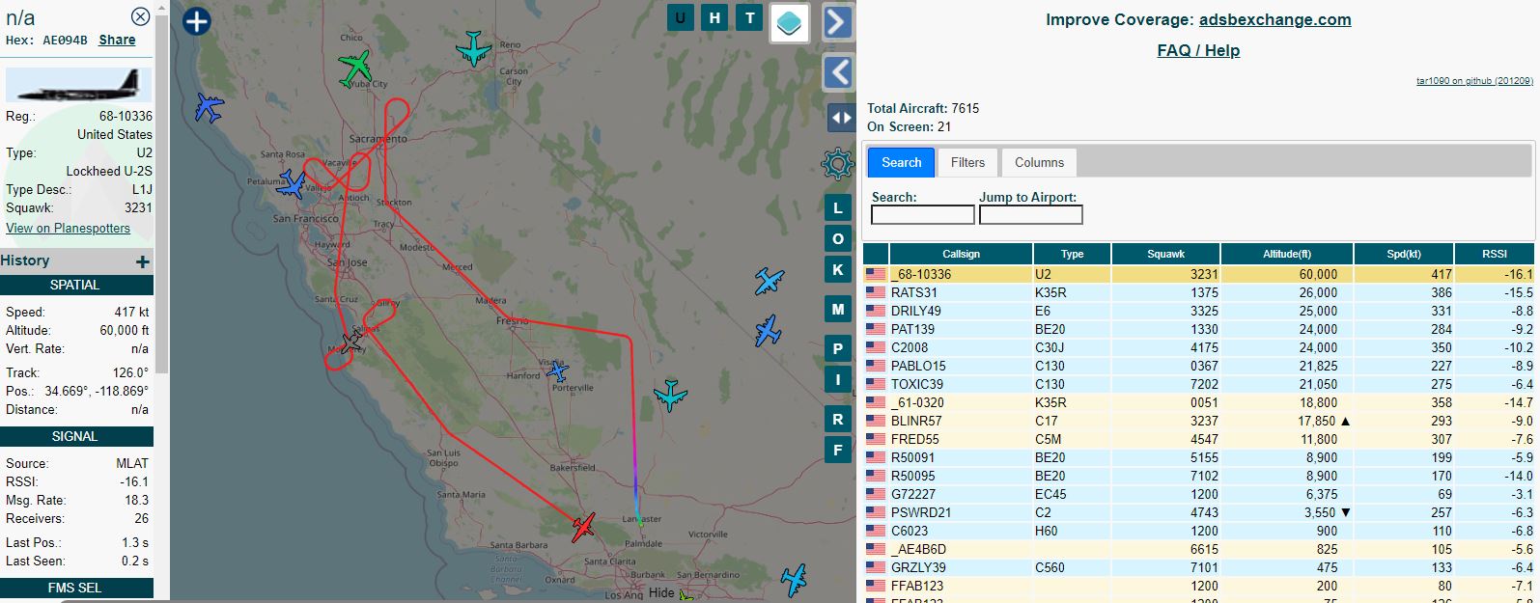This screenshot has width=1540, height=603.
Task: Select the PSWRD21 aircraft row
Action: click(1199, 512)
